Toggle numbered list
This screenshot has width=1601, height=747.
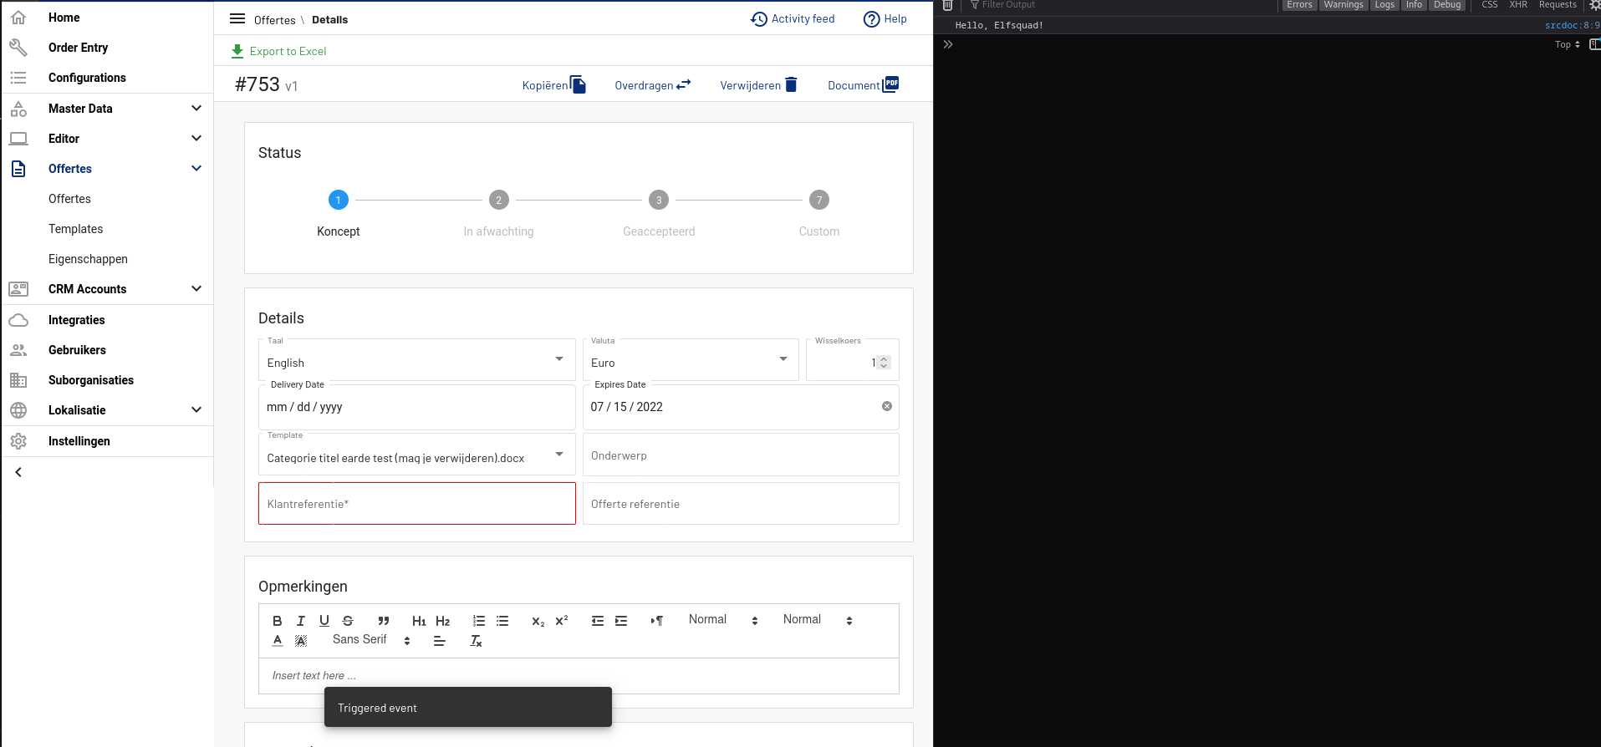click(479, 621)
